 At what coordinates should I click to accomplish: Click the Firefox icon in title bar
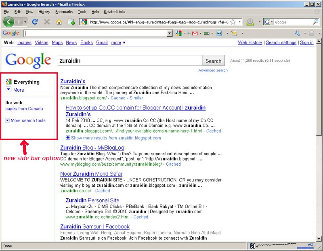click(x=4, y=4)
